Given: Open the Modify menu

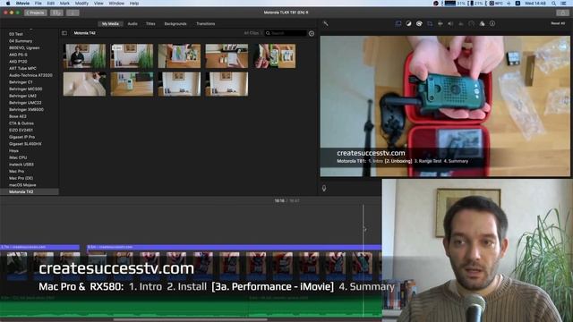Looking at the screenshot, I should 81,4.
